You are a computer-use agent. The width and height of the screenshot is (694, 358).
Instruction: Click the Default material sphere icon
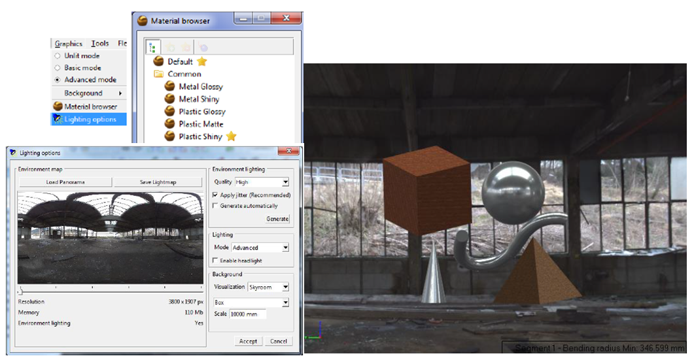[158, 61]
